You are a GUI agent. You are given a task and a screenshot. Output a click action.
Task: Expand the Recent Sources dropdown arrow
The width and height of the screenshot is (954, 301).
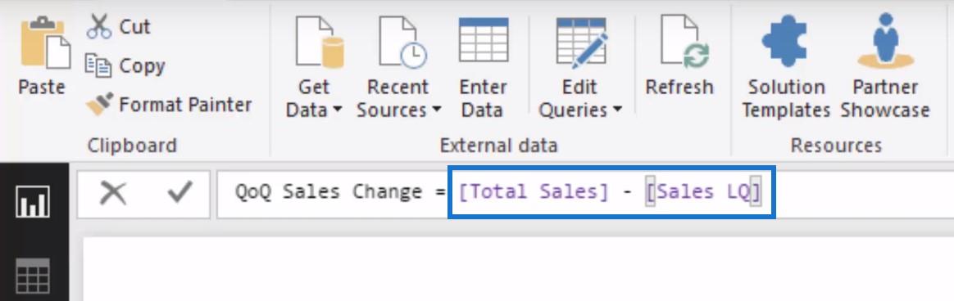(x=436, y=110)
